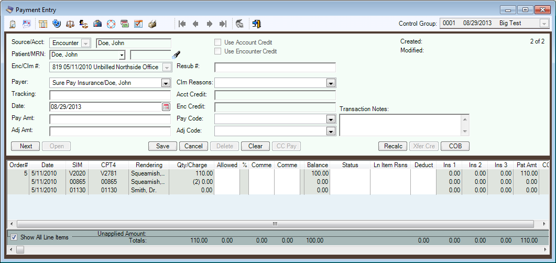Click the Cancel button
This screenshot has height=263, width=556.
193,146
